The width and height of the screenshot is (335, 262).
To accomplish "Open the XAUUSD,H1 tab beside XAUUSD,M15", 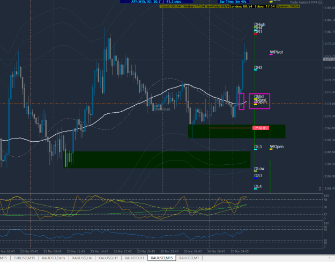I will (135, 258).
